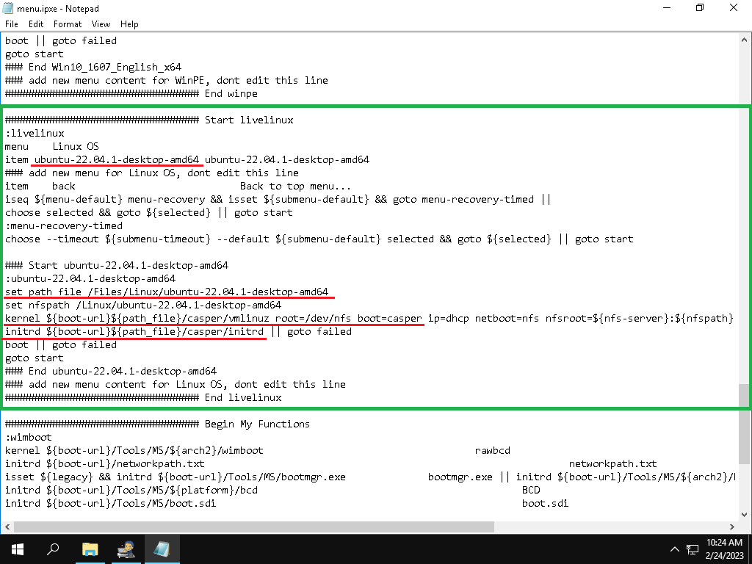Click the Notepad icon on the taskbar
The image size is (752, 564).
pos(162,549)
